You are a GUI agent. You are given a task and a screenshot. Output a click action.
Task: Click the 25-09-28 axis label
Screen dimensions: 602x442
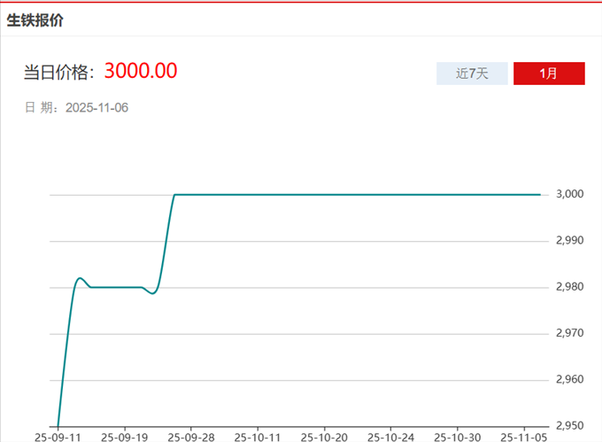tap(190, 437)
